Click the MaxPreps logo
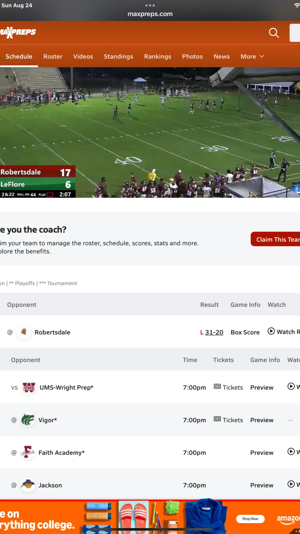This screenshot has width=300, height=534. pyautogui.click(x=18, y=32)
